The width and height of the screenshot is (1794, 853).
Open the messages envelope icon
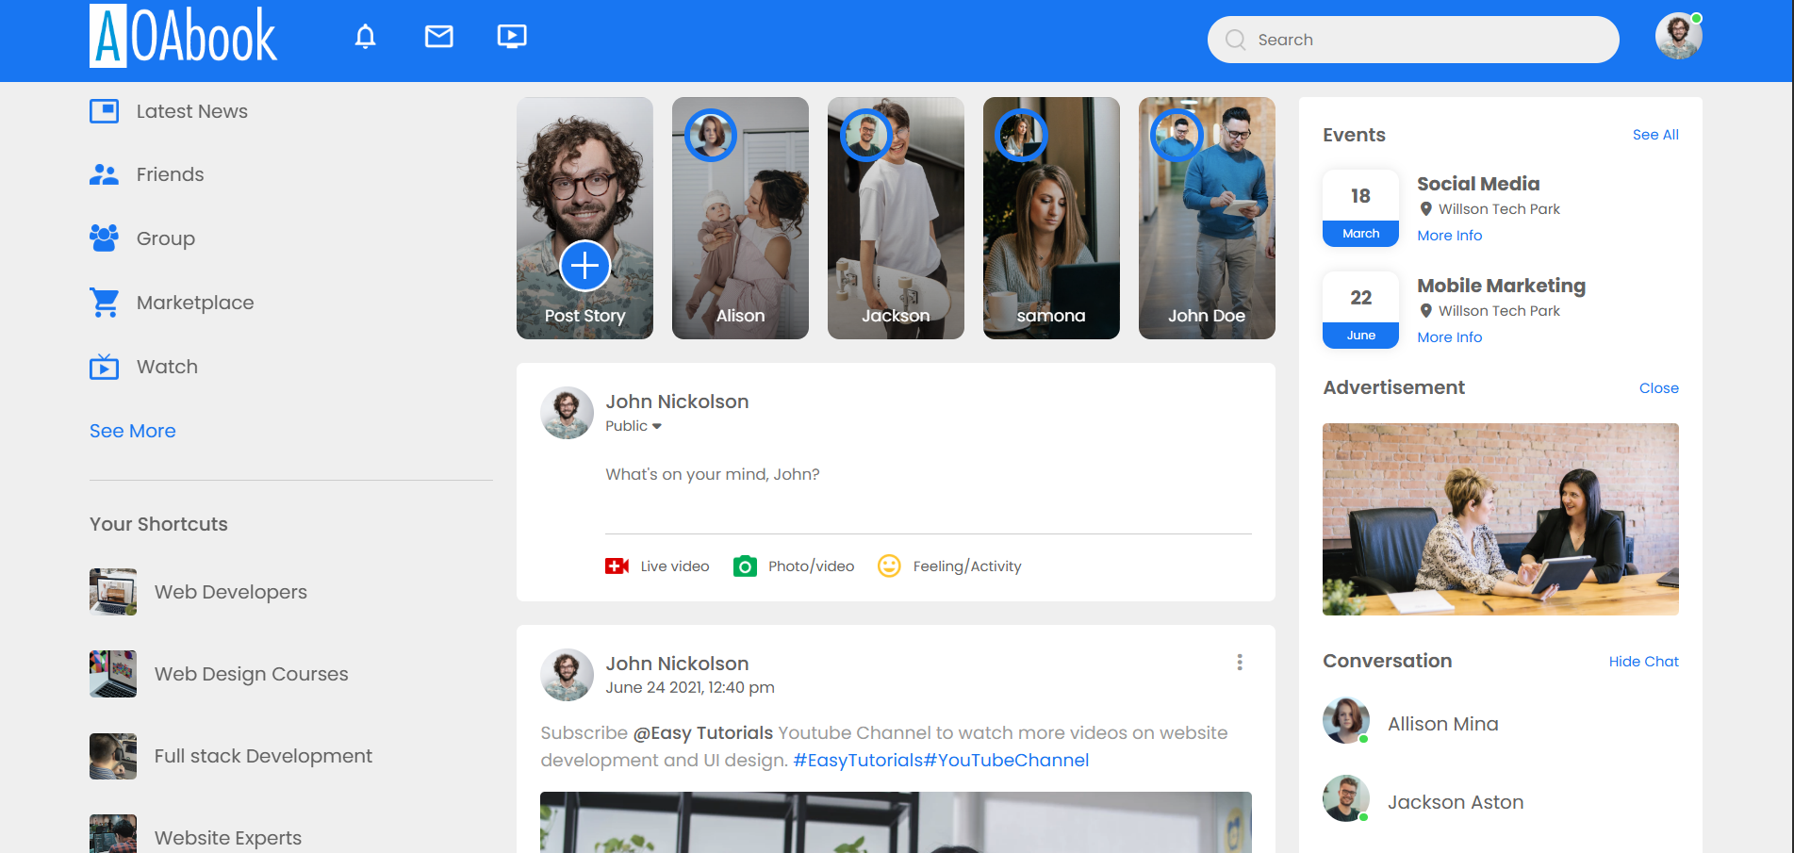pyautogui.click(x=438, y=37)
